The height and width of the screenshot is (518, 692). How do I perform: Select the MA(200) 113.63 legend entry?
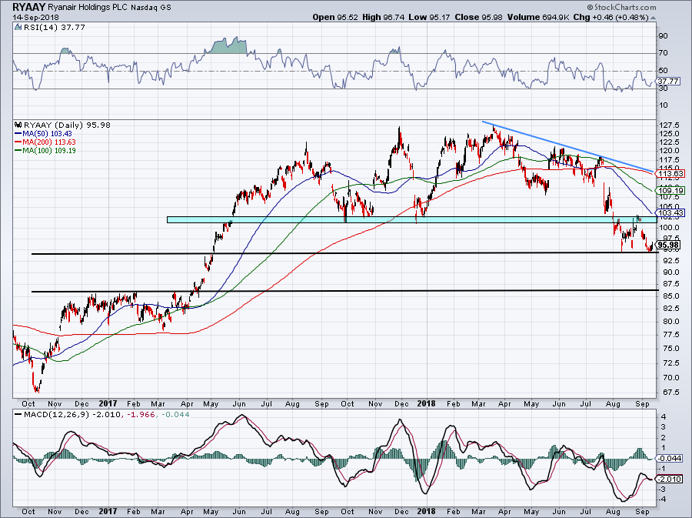pos(45,142)
